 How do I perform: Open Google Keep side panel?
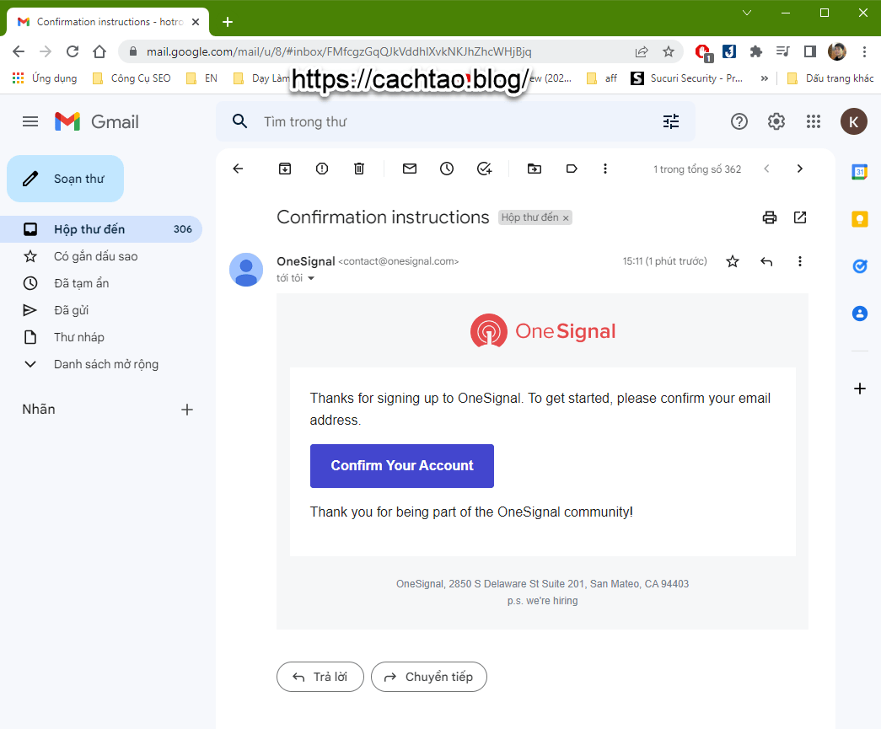tap(860, 219)
